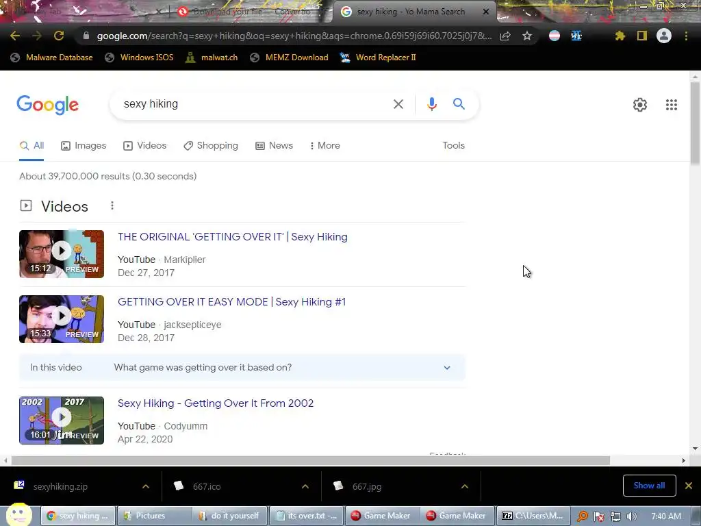Open the 7-Zip C:\Users taskbar window
The image size is (701, 526).
[534, 516]
